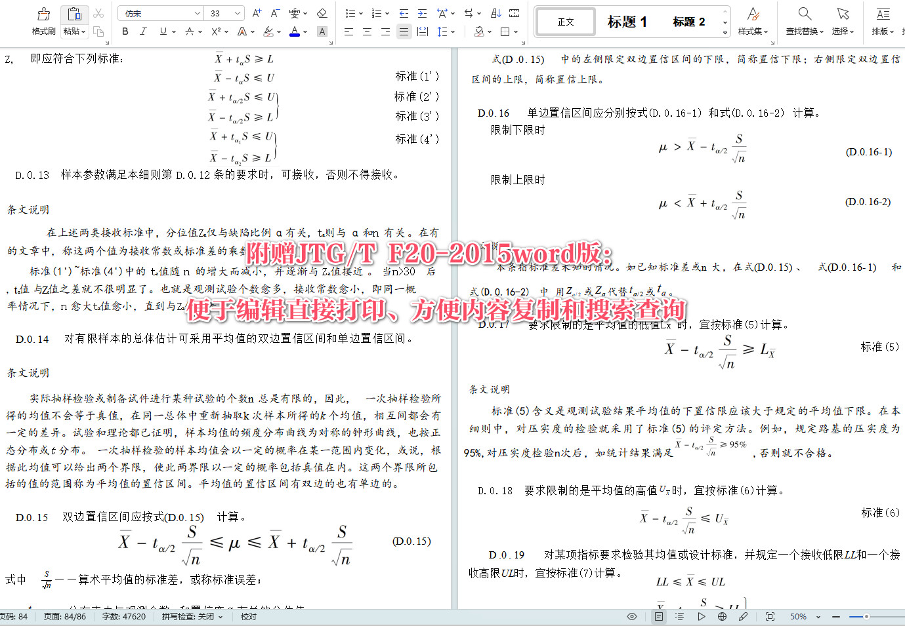Click the full screen icon in status bar

769,616
